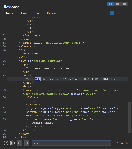Toggle show non-printable characters \n
The width and height of the screenshot is (132, 149).
tap(119, 13)
